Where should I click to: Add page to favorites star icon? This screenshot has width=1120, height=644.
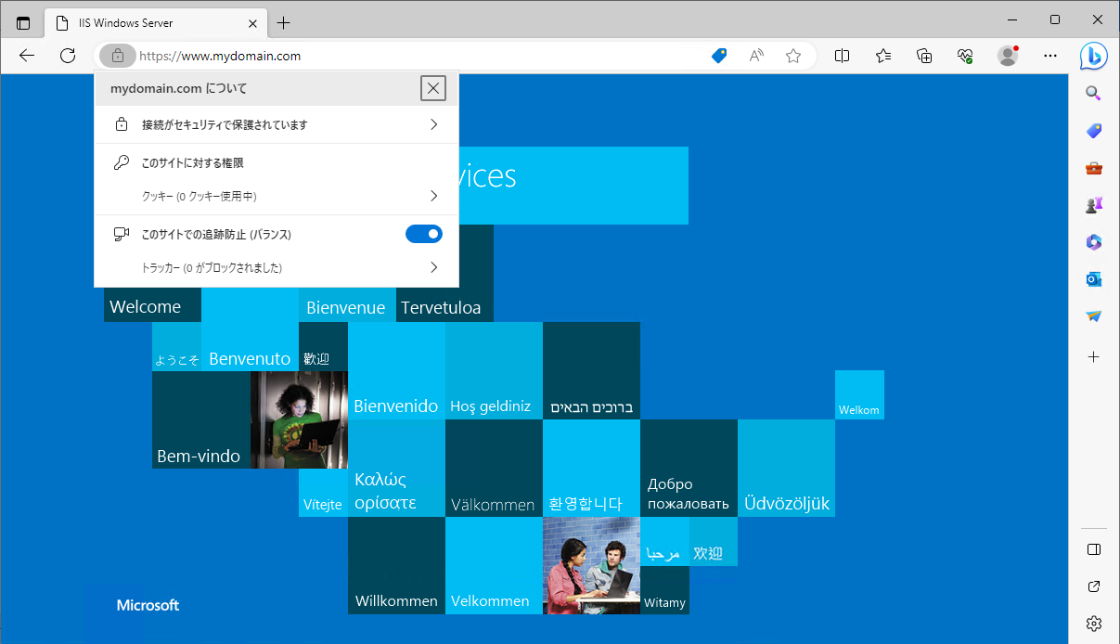click(793, 56)
